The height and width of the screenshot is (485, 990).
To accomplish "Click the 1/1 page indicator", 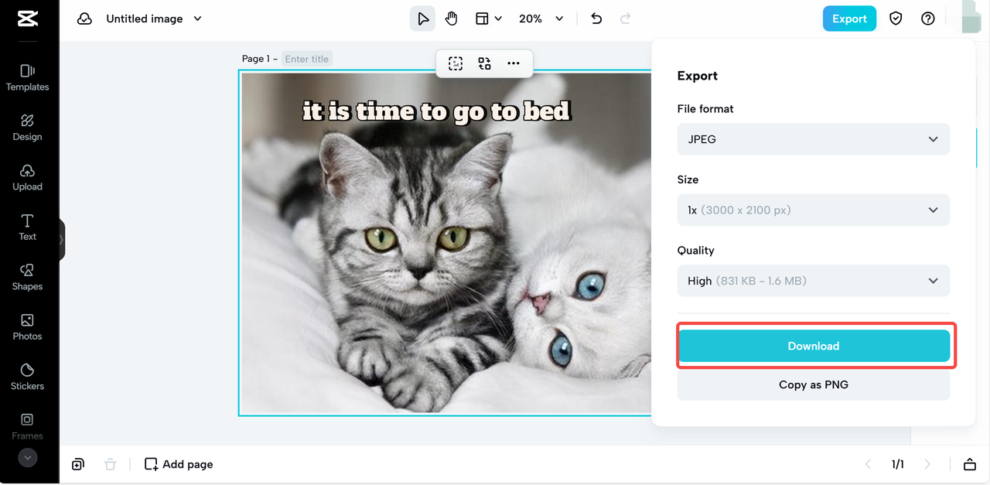I will click(x=898, y=464).
